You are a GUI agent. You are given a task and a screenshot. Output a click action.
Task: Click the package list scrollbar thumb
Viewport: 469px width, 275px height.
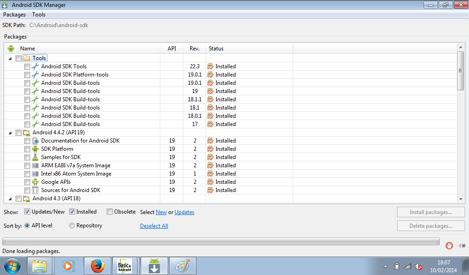tap(460, 71)
